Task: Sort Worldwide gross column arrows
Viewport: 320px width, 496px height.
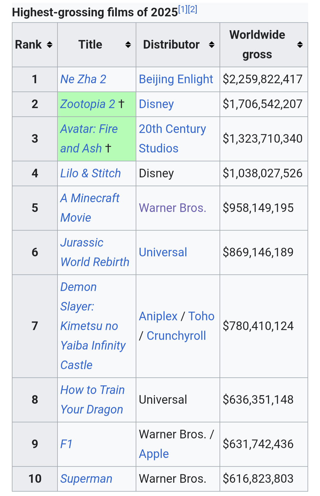Action: (300, 45)
